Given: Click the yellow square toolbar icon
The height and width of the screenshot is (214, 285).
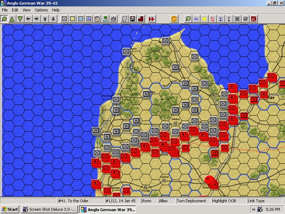Looking at the screenshot, I should [72, 19].
